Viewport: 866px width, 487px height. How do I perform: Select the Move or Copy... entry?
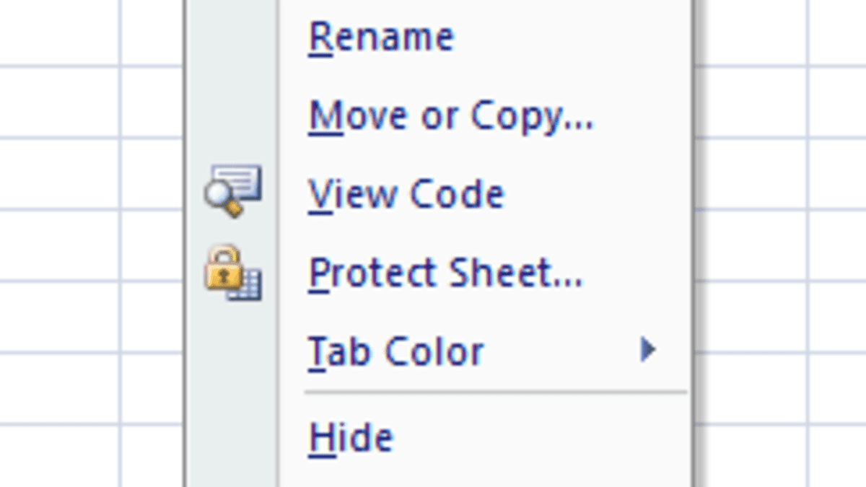pyautogui.click(x=451, y=115)
